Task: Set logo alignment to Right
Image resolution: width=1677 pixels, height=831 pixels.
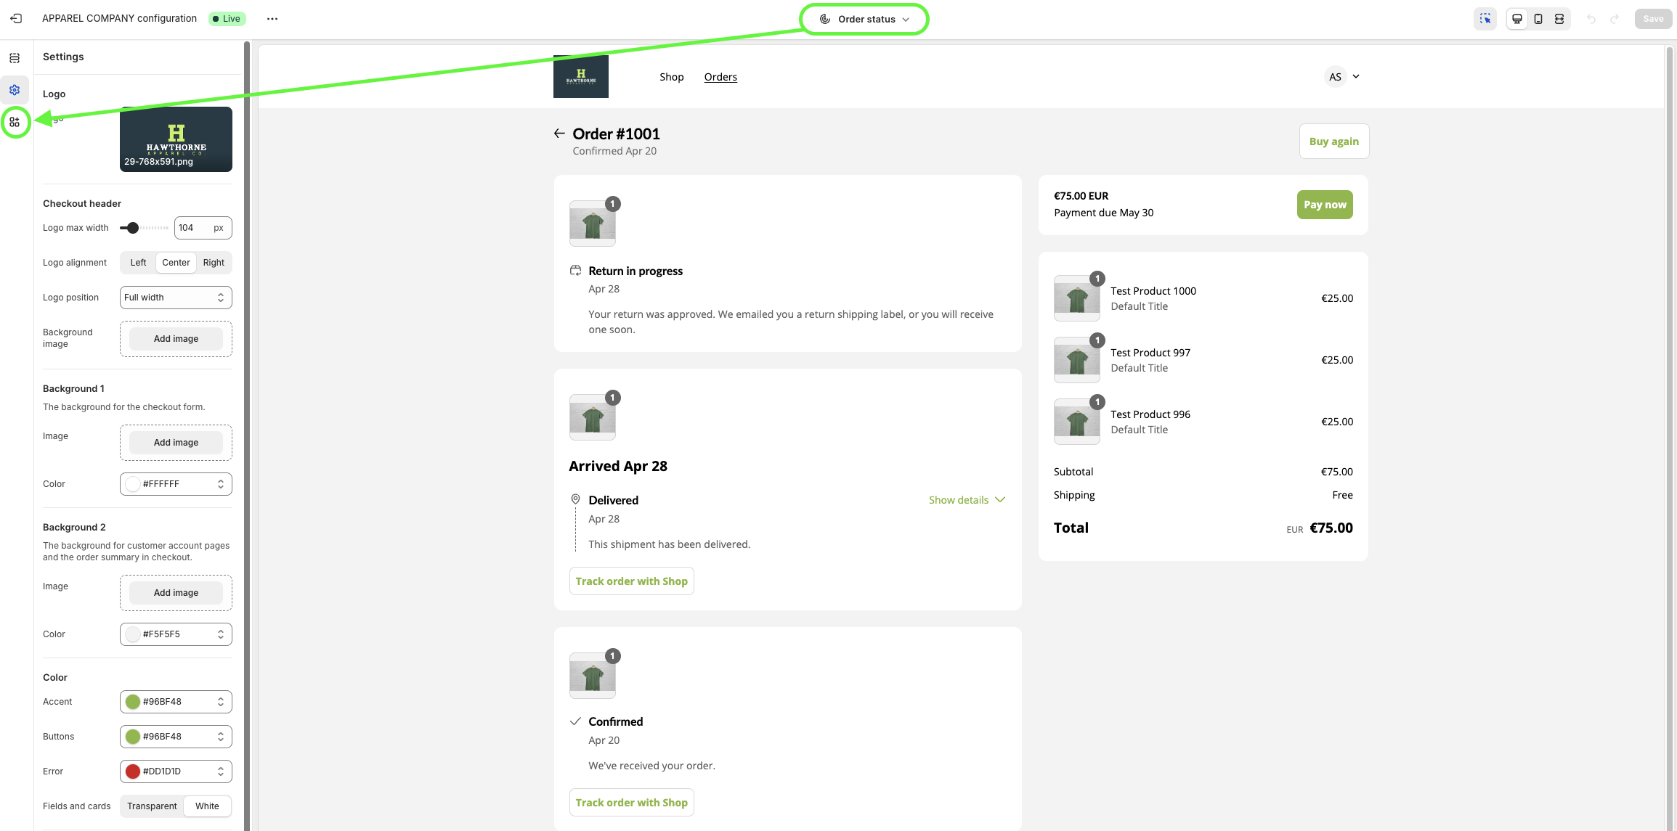Action: click(x=214, y=263)
